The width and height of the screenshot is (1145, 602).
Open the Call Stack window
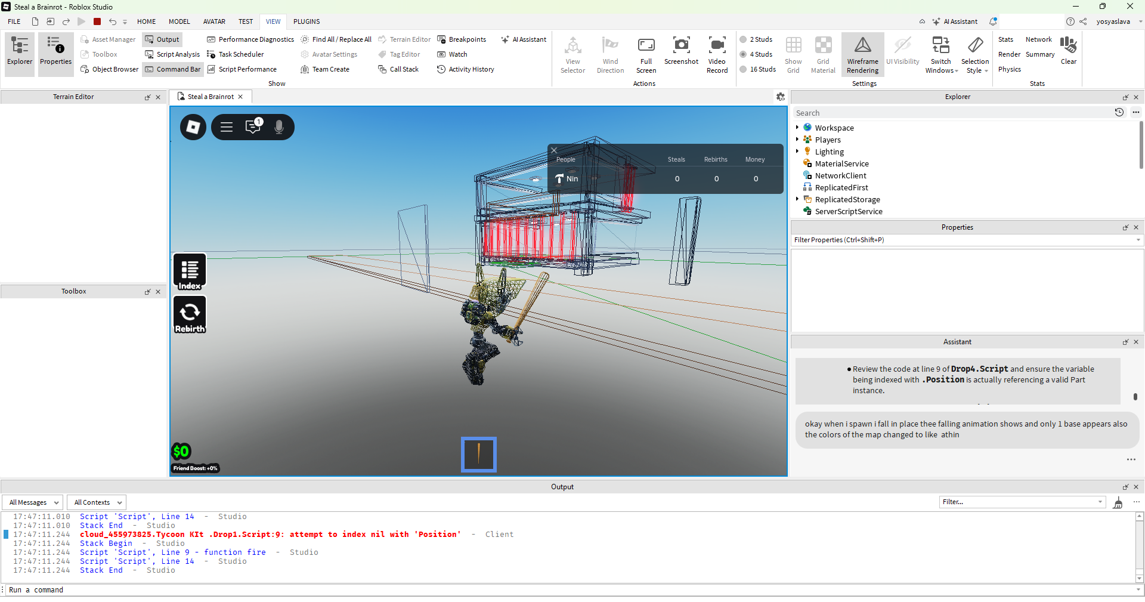click(398, 69)
